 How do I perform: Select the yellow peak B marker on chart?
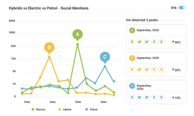coord(49,47)
